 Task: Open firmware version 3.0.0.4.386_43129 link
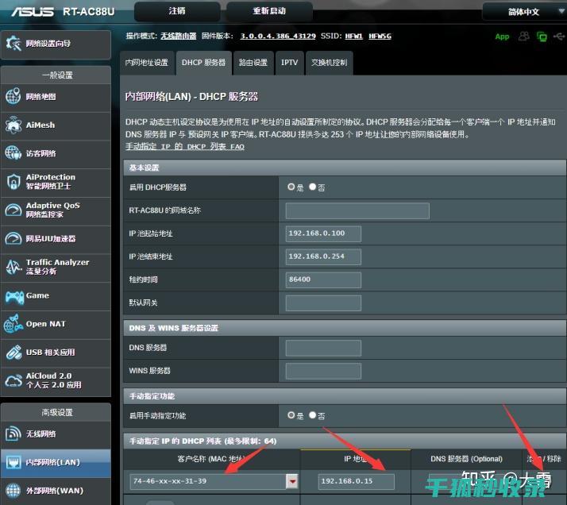pos(278,37)
